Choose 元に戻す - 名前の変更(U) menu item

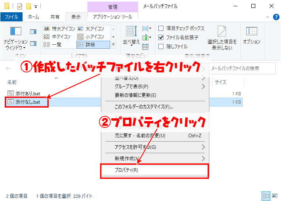[155, 136]
